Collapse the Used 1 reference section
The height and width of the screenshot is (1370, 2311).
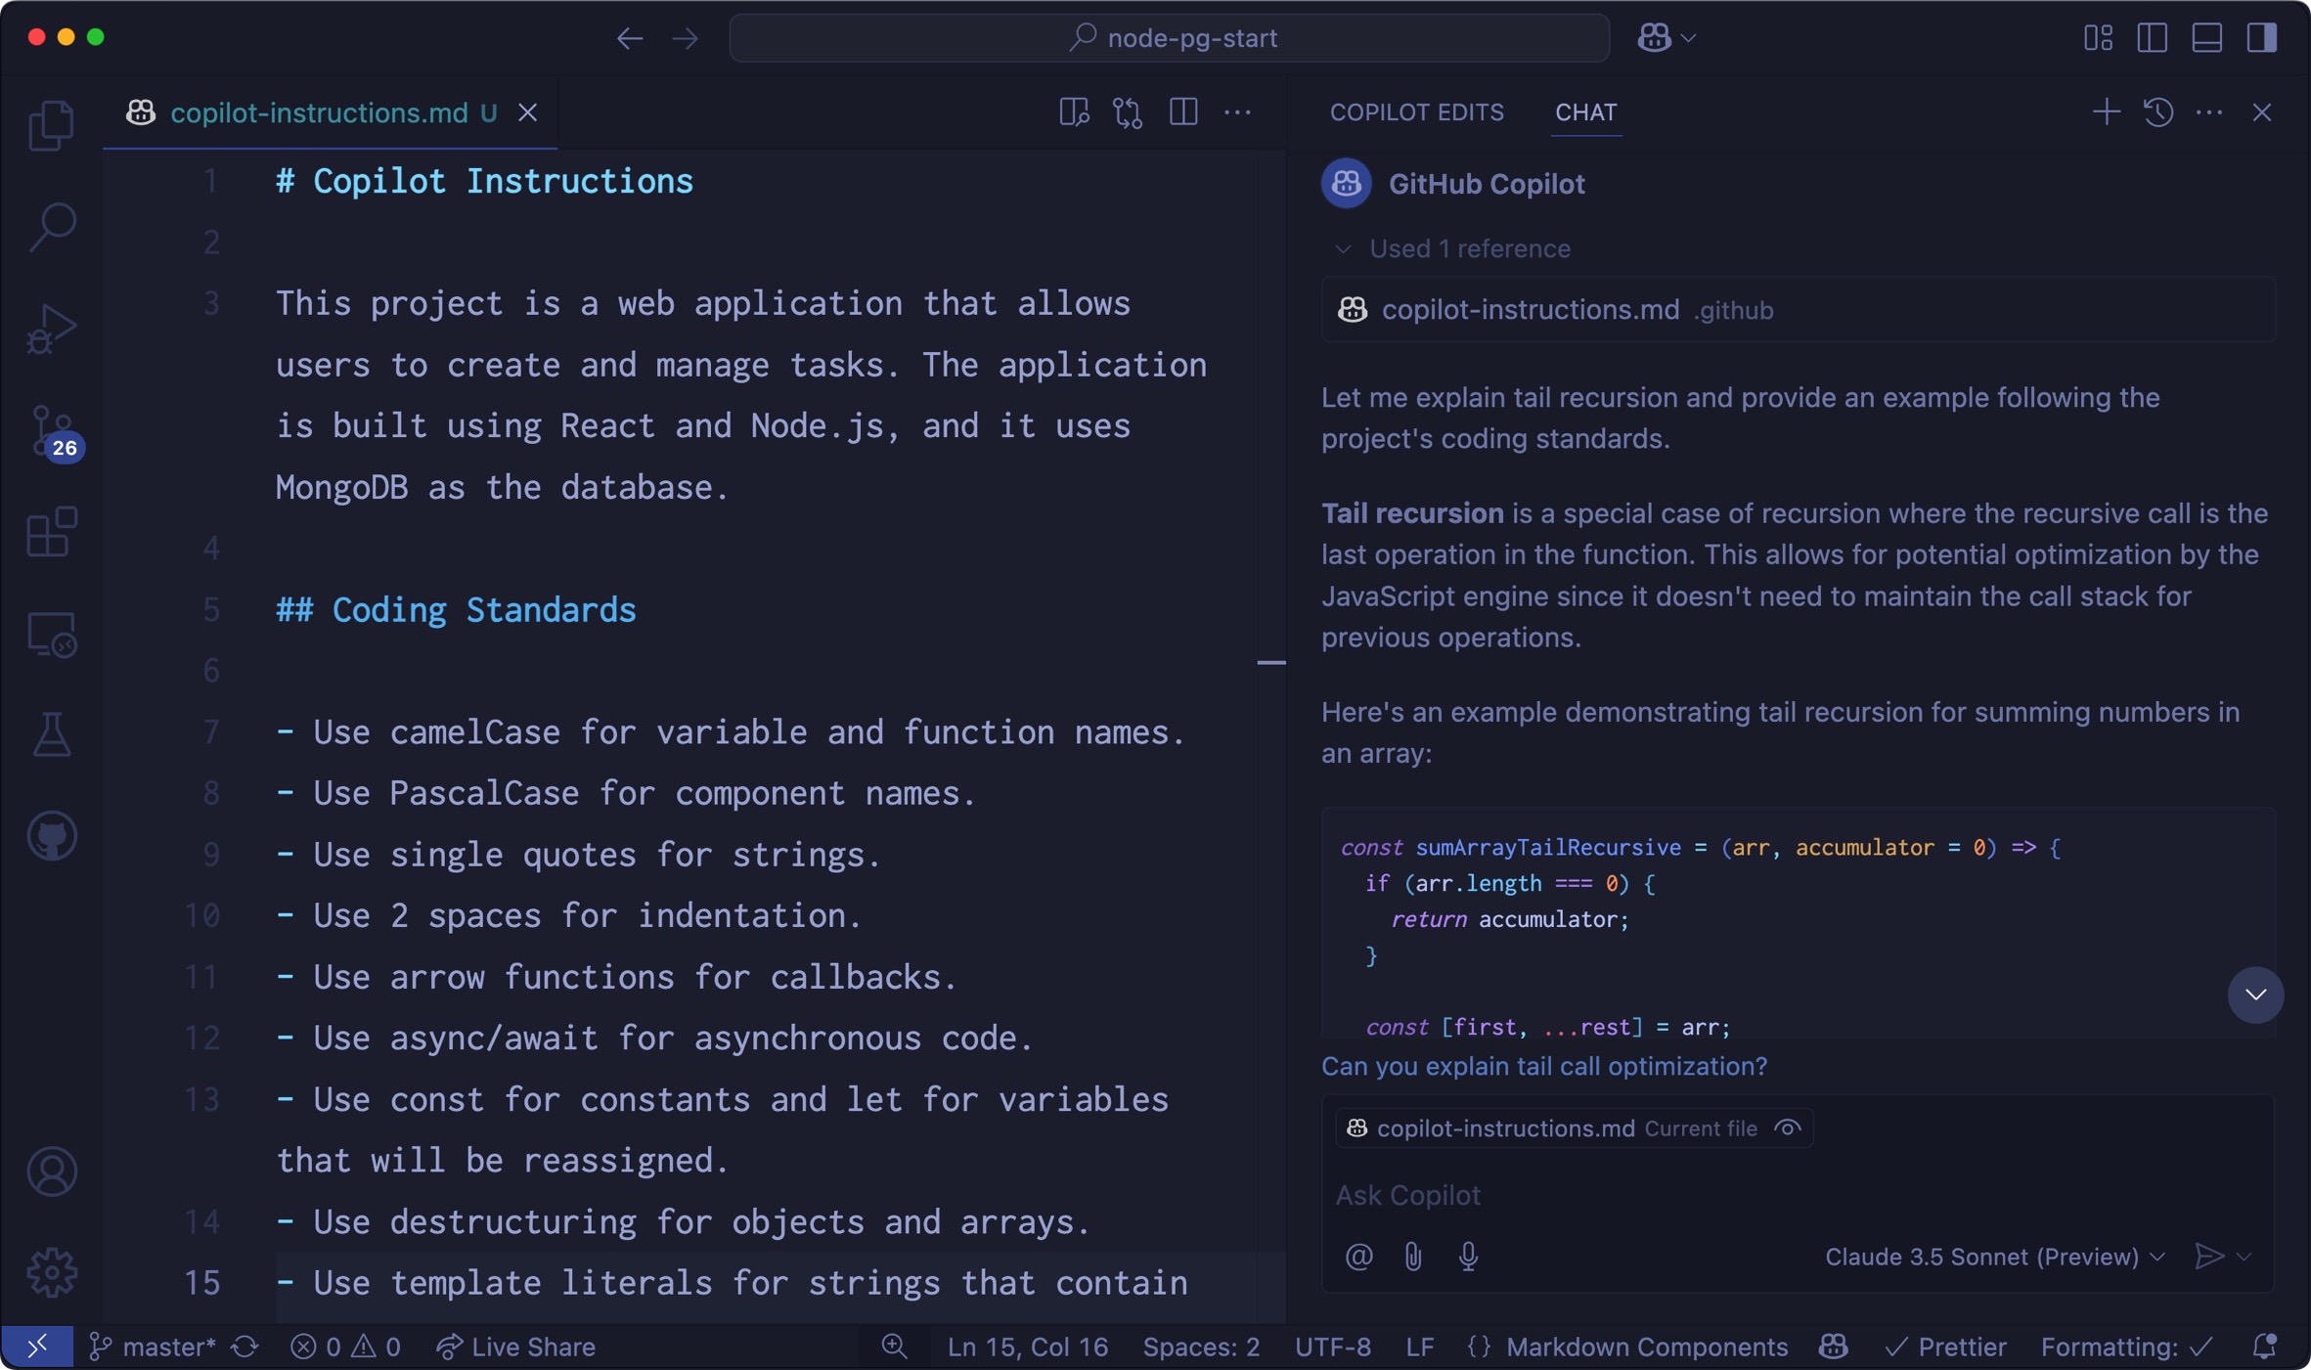(x=1344, y=248)
